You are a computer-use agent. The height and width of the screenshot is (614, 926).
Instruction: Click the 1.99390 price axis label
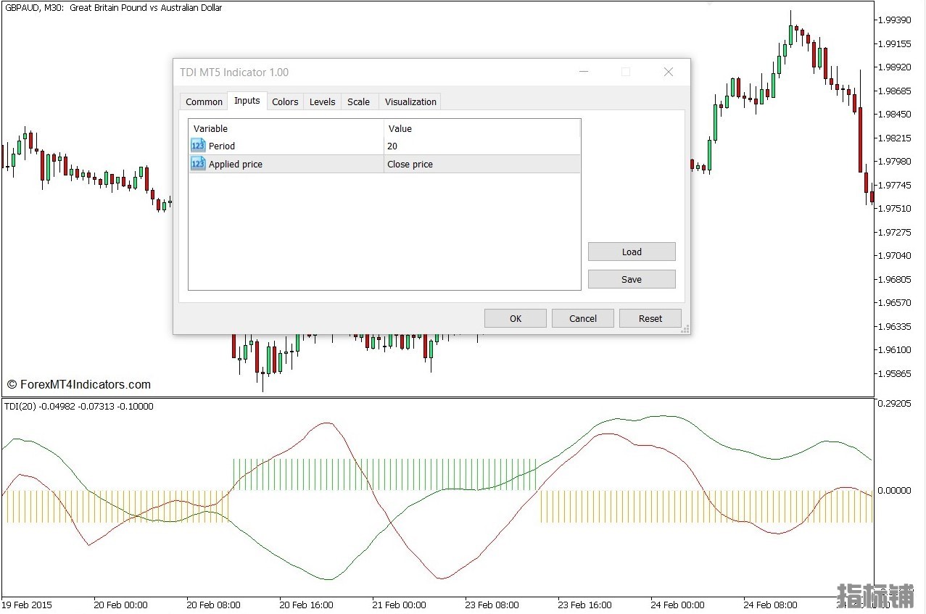pyautogui.click(x=894, y=20)
